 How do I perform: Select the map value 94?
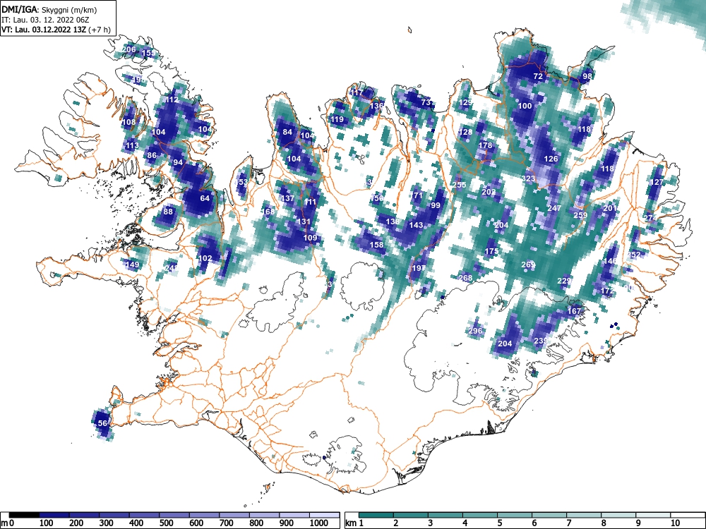click(178, 162)
